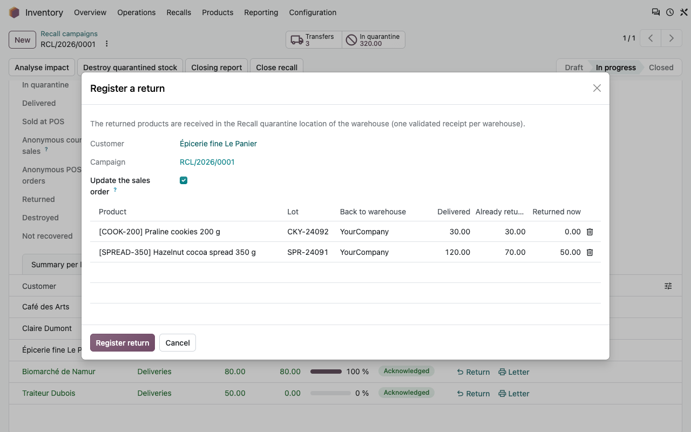Click Letter for Traiteur Dubois

[514, 394]
